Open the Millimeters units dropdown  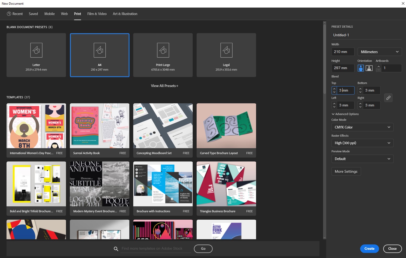coord(379,51)
